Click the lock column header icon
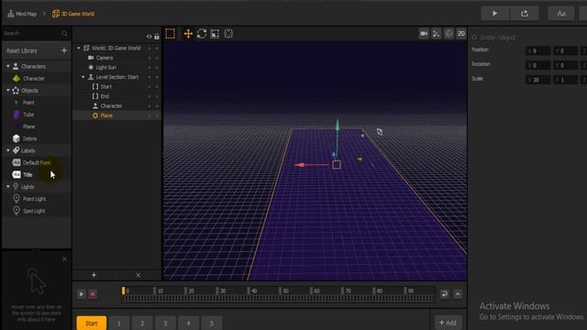587x330 pixels. (157, 37)
